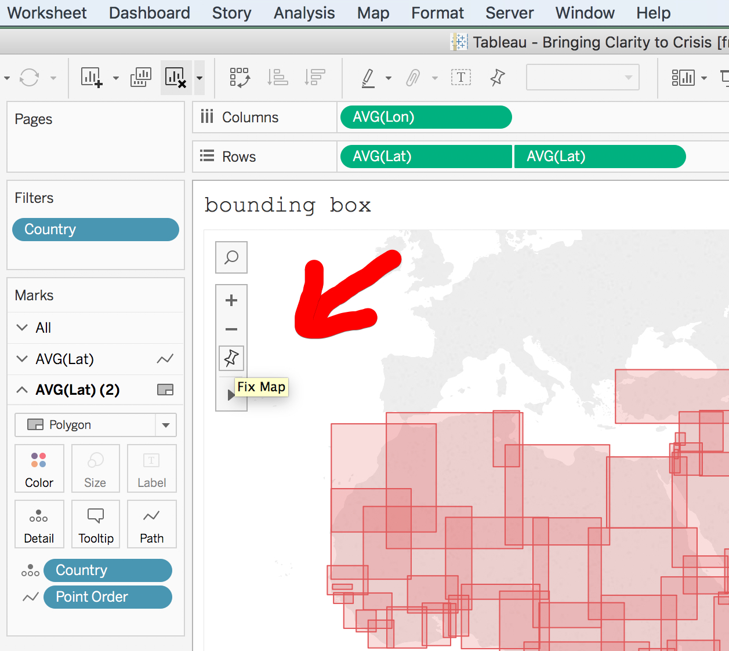Open the paperclip Group dropdown arrow
The height and width of the screenshot is (651, 729).
pos(434,78)
